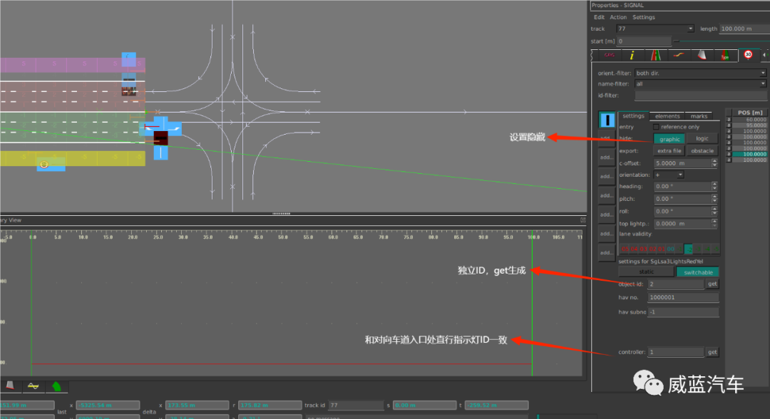770x419 pixels.
Task: Open the CRG panel icon
Action: coord(609,54)
